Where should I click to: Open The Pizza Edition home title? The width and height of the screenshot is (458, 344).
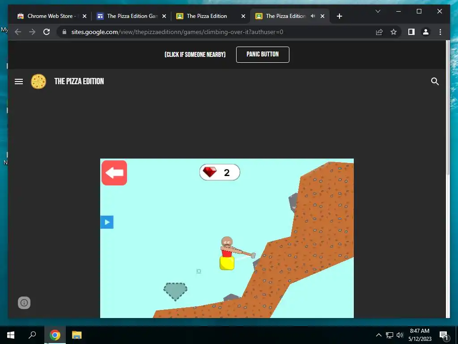(x=79, y=82)
